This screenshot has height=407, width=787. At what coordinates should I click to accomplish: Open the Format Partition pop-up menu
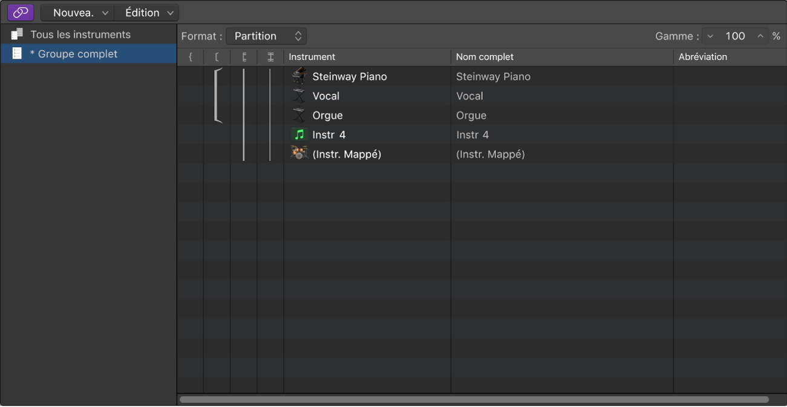coord(266,36)
